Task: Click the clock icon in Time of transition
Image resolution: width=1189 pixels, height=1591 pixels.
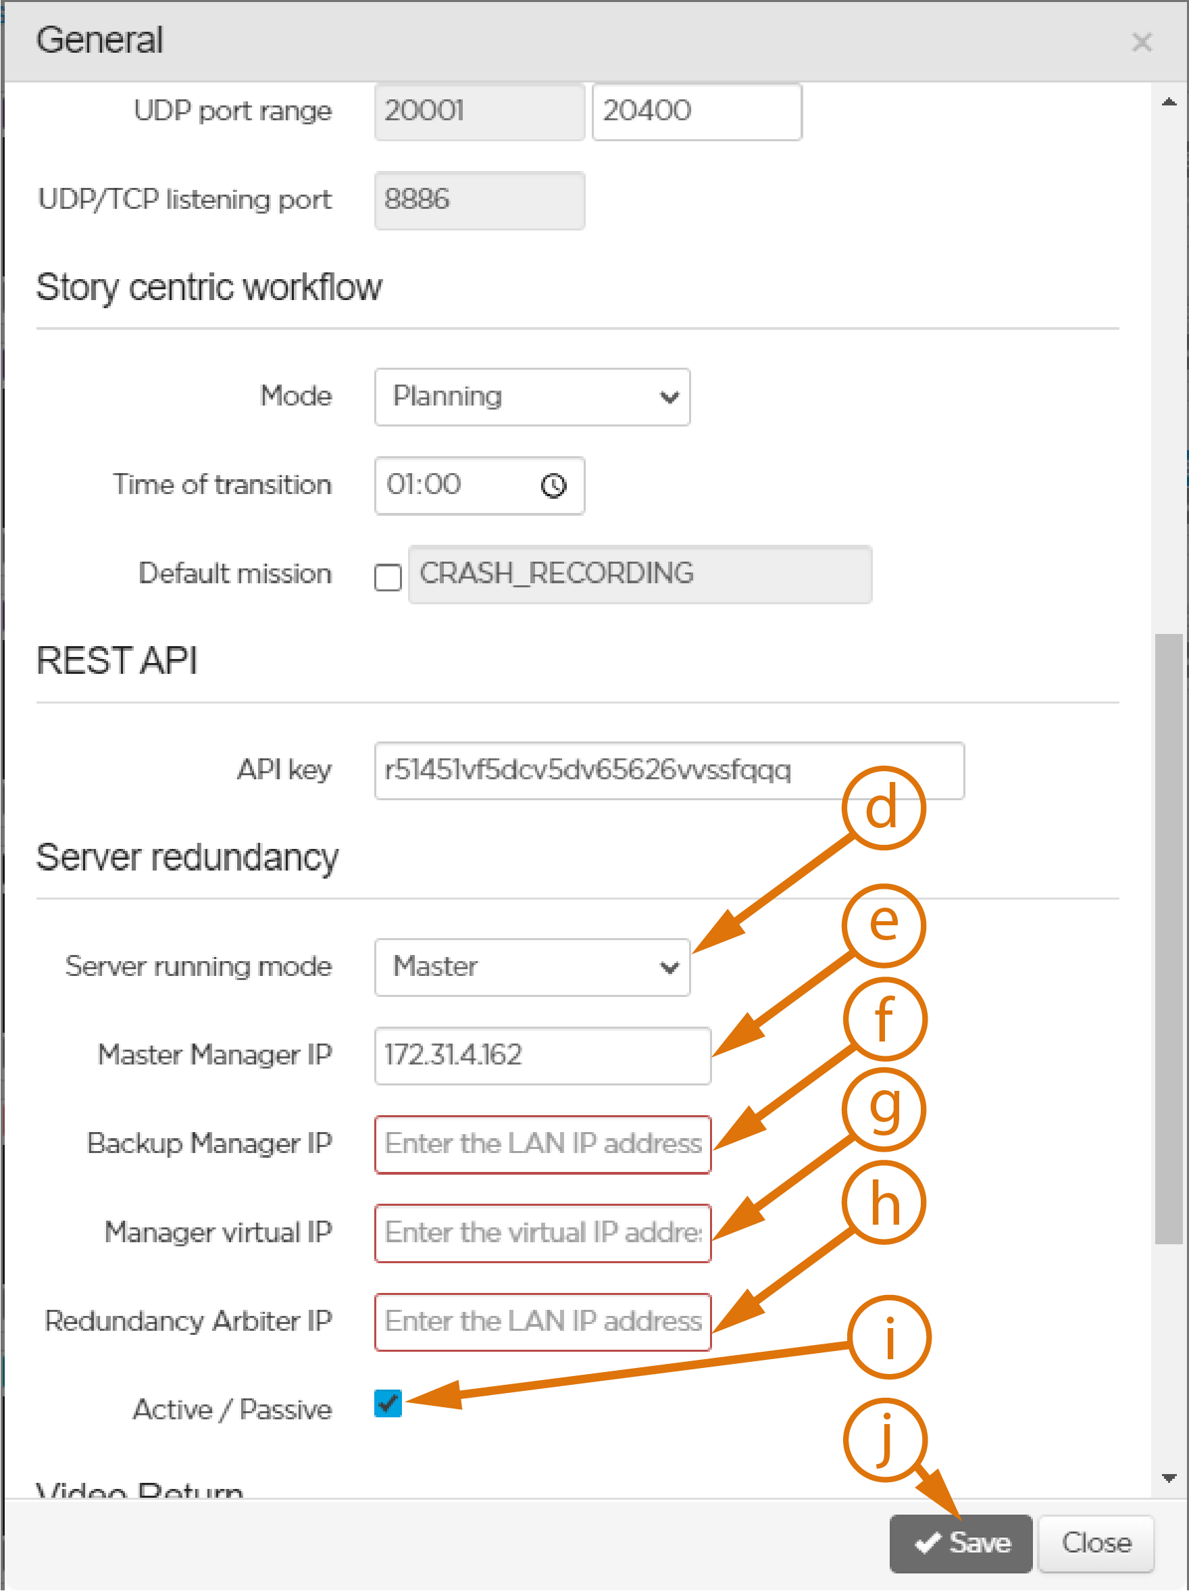Action: pos(553,485)
